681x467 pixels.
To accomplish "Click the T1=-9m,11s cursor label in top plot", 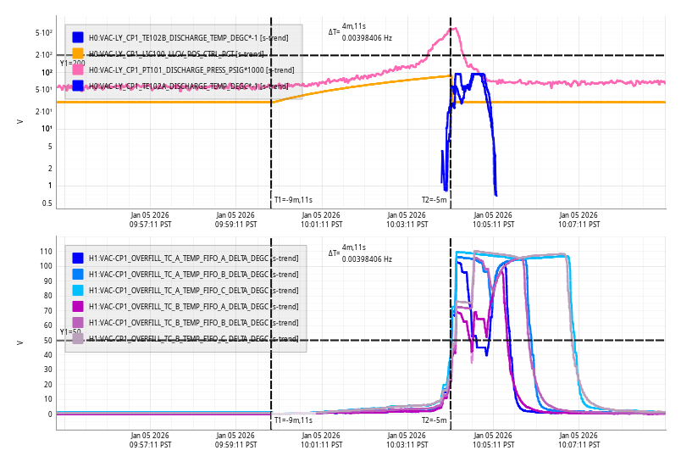I will 293,200.
